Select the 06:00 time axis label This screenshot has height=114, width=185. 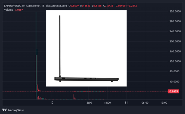145,103
